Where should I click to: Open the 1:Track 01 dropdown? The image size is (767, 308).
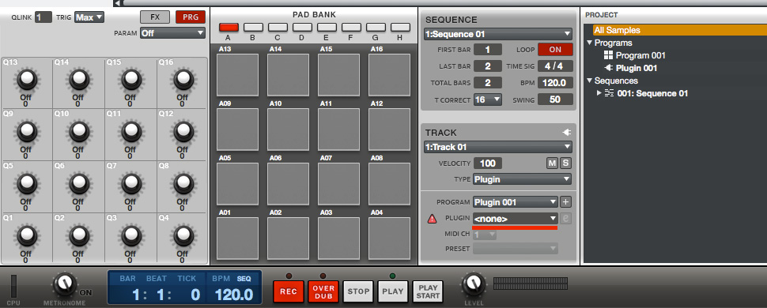pyautogui.click(x=498, y=147)
